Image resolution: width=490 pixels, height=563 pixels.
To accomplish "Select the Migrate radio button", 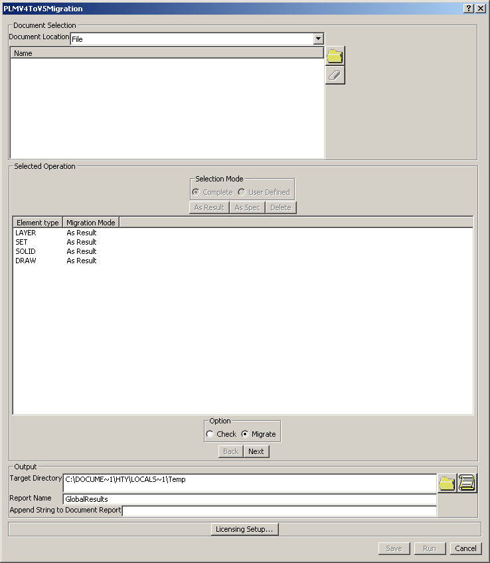I will 245,434.
